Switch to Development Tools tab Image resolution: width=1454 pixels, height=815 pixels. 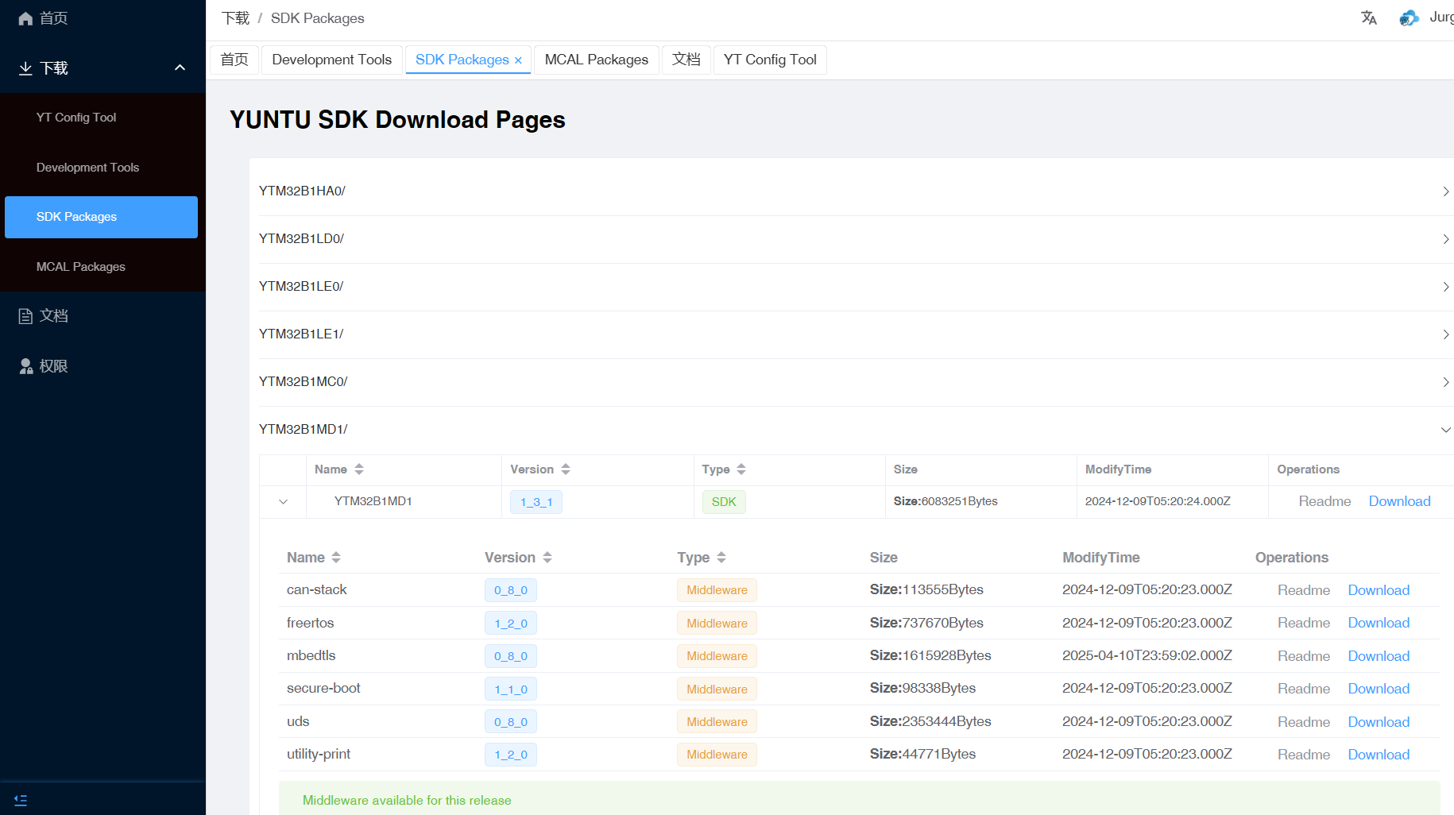tap(331, 60)
